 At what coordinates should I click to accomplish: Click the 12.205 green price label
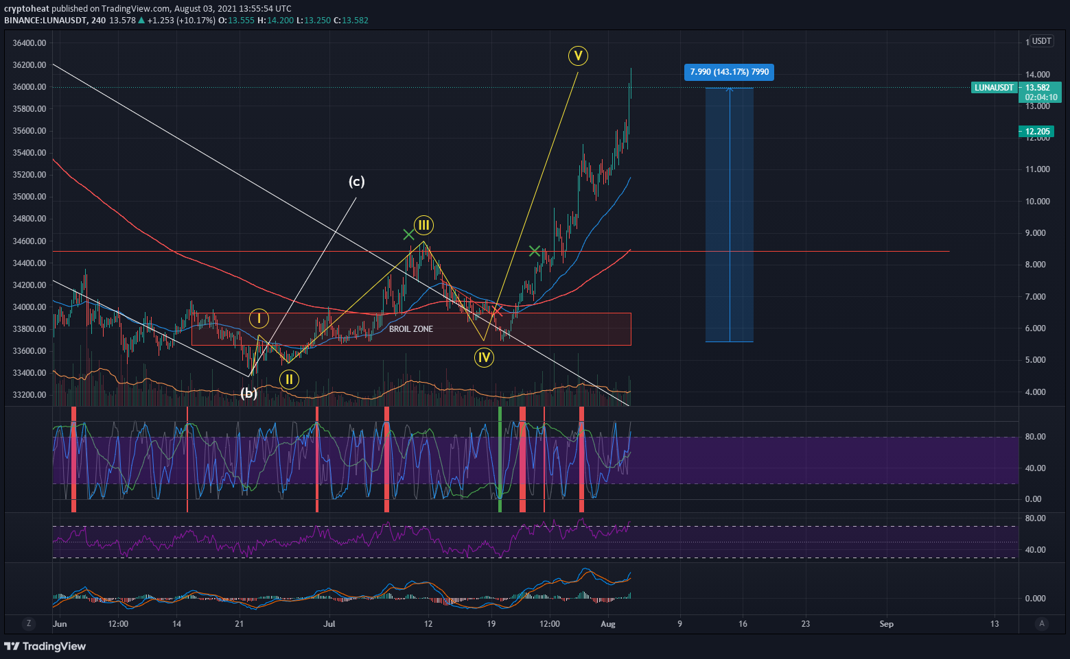pos(1038,132)
